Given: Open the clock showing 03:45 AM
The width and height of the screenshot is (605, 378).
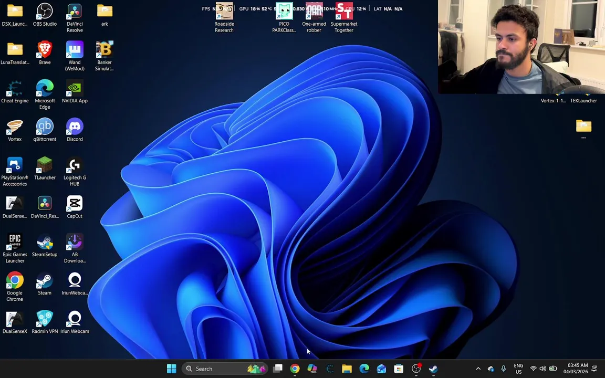Looking at the screenshot, I should (x=575, y=369).
